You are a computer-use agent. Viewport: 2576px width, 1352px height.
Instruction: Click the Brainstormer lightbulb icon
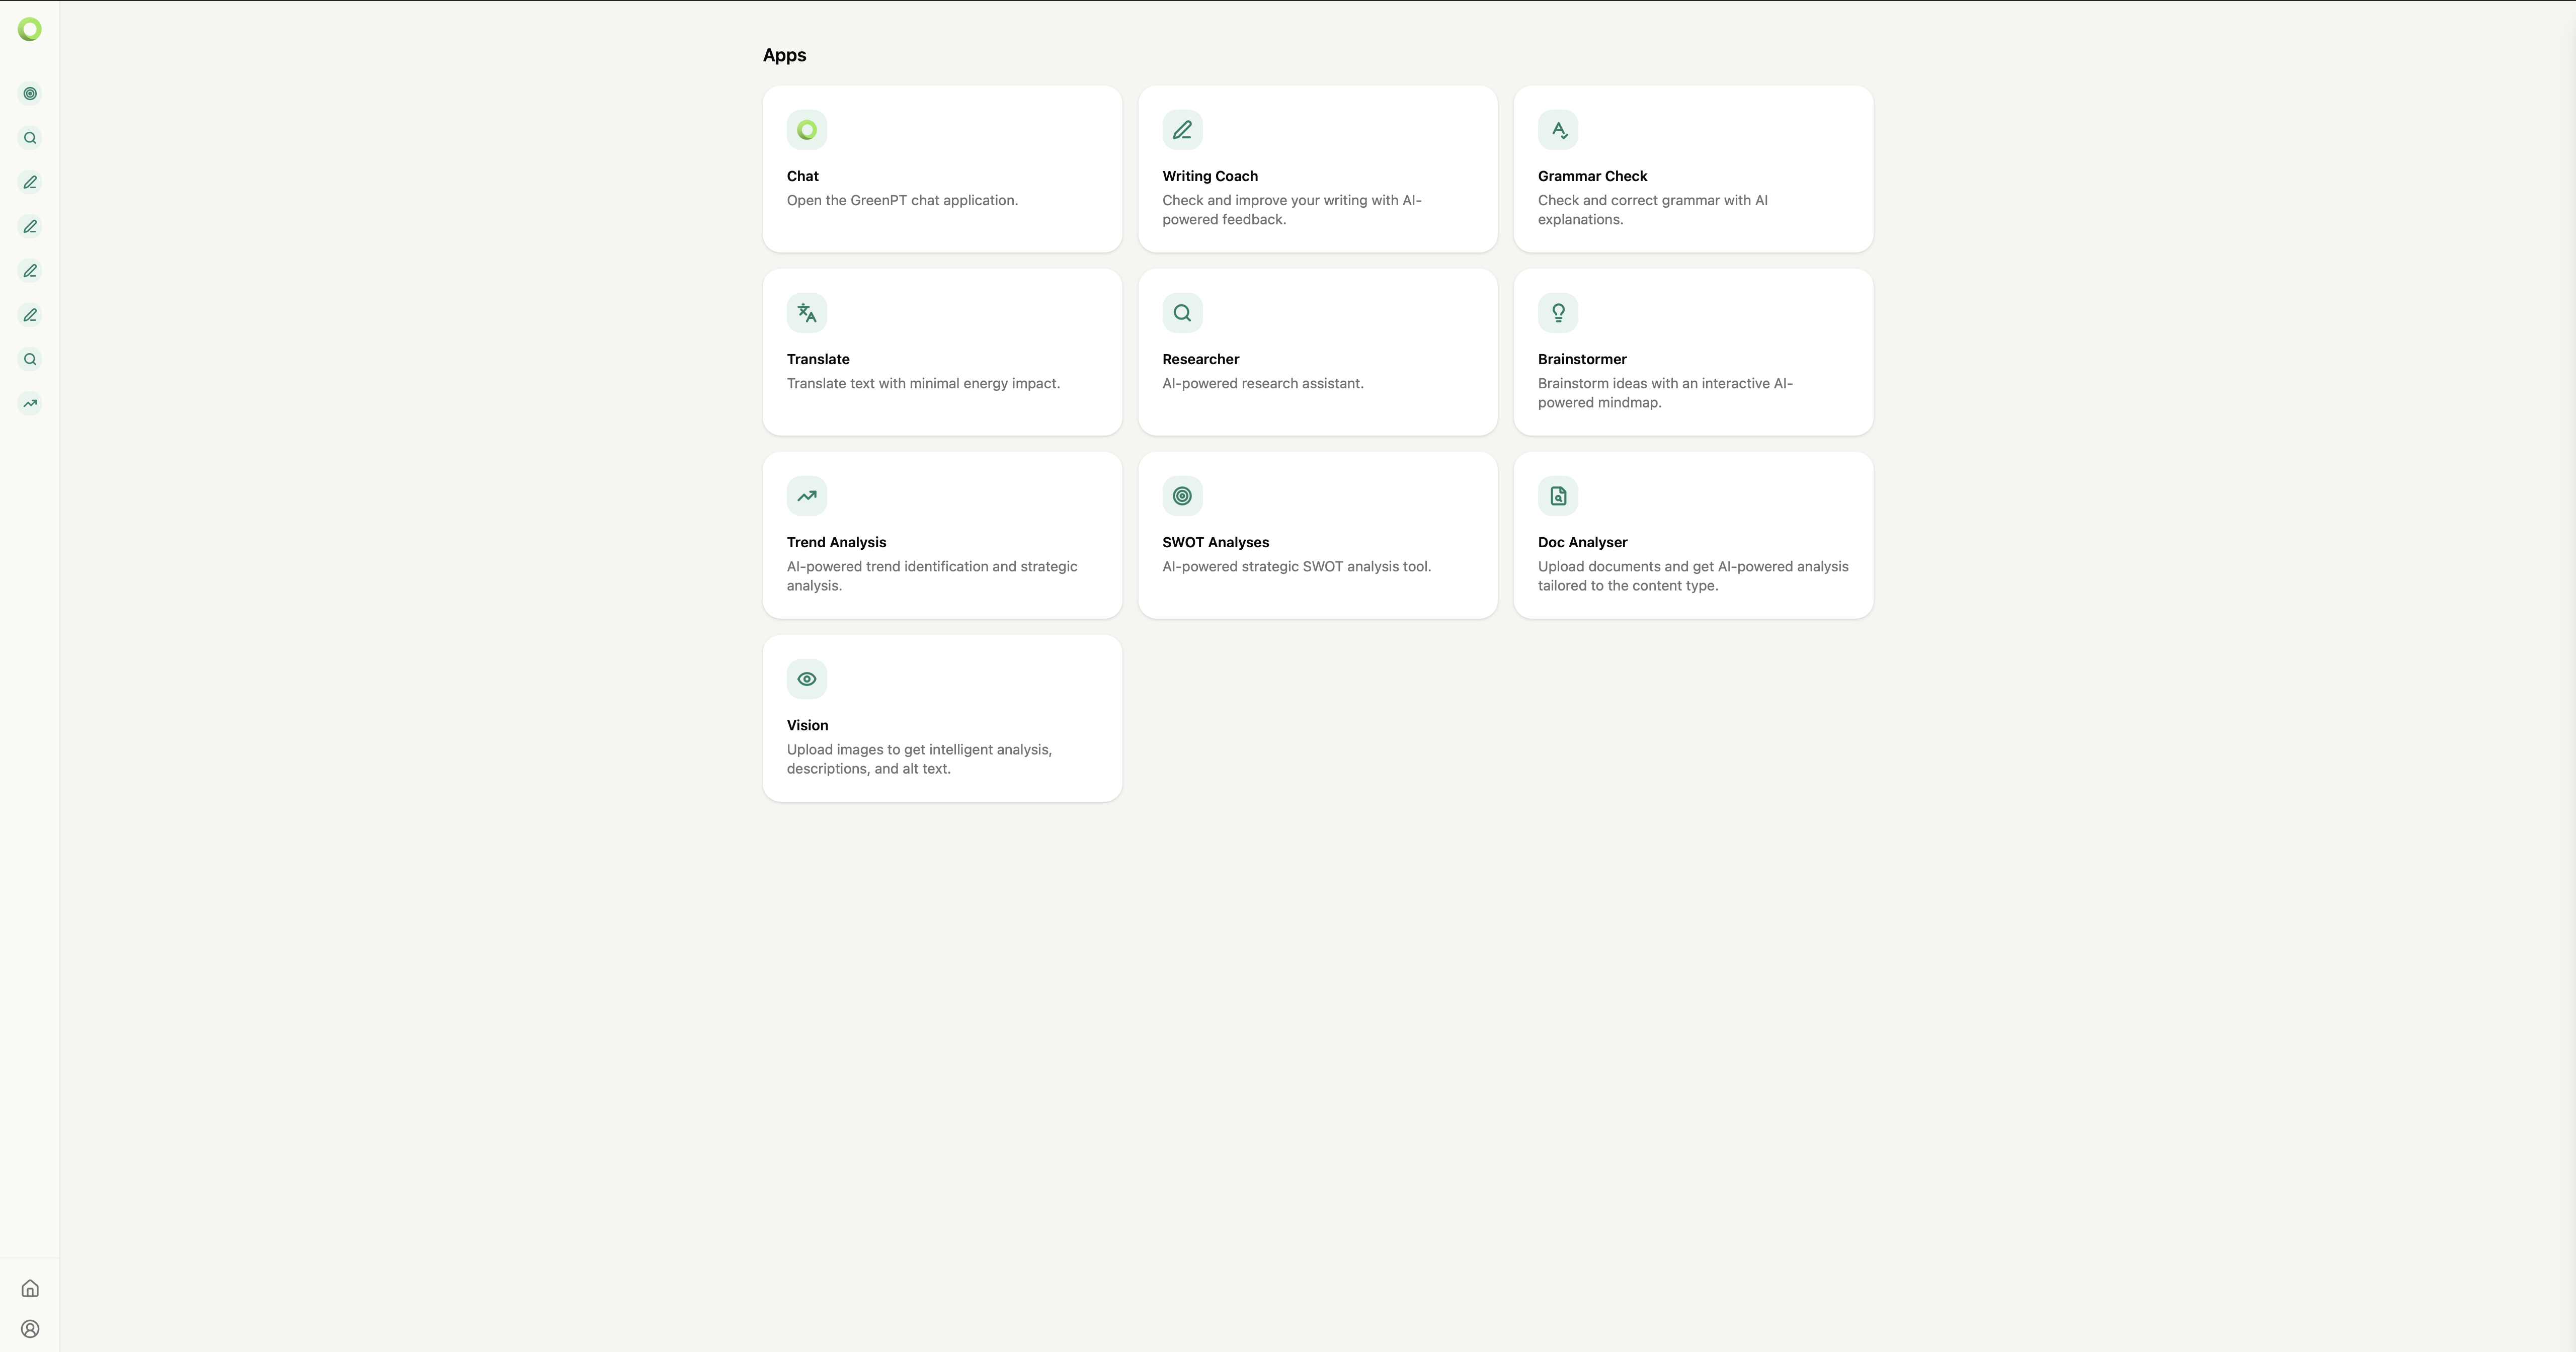[x=1557, y=313]
